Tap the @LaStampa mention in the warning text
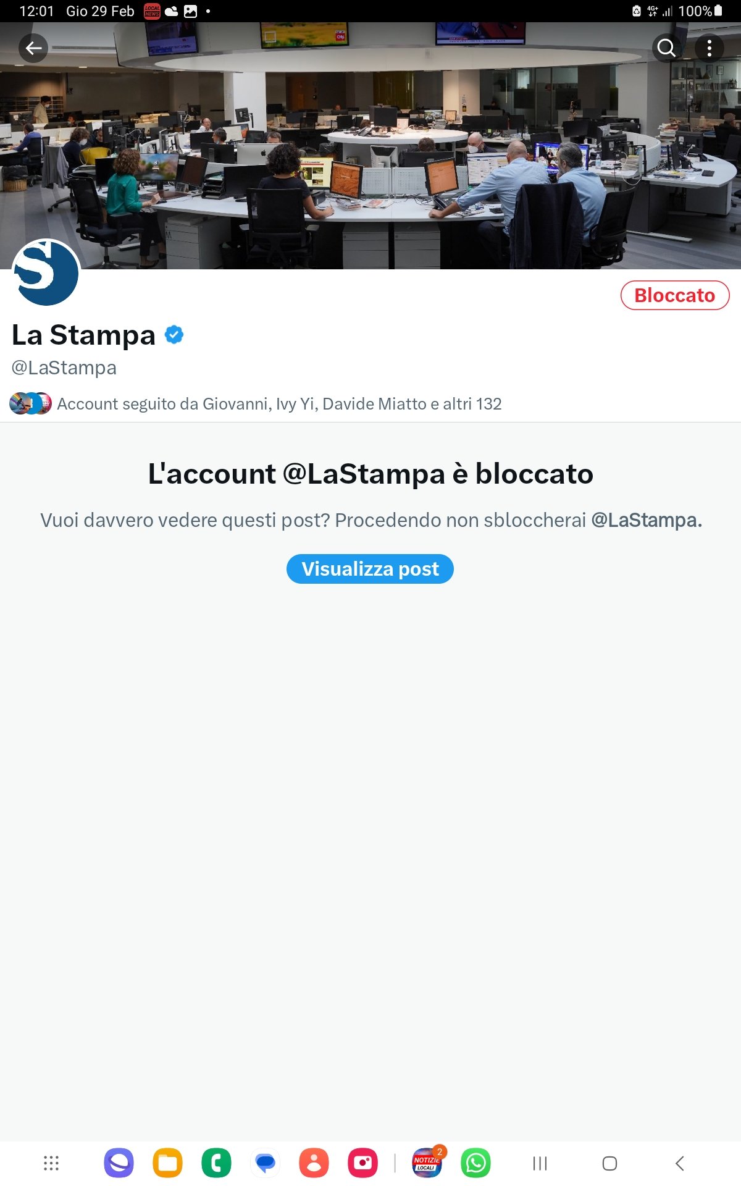 647,520
